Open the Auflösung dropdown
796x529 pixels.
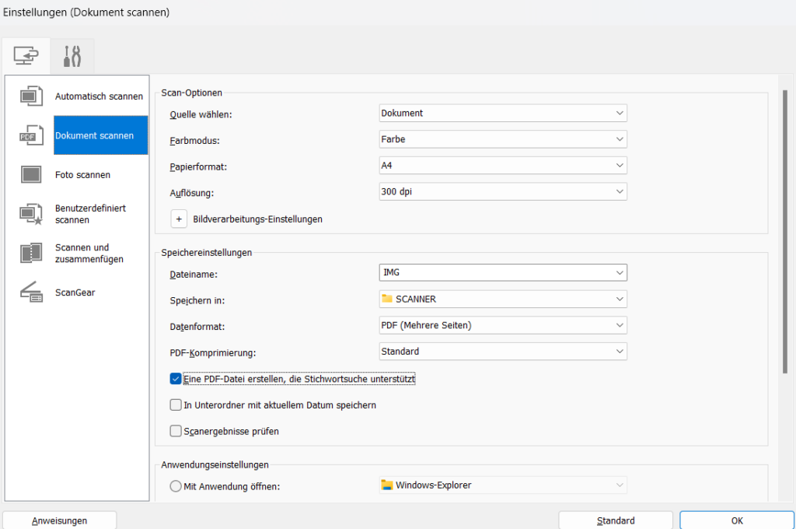coord(502,191)
